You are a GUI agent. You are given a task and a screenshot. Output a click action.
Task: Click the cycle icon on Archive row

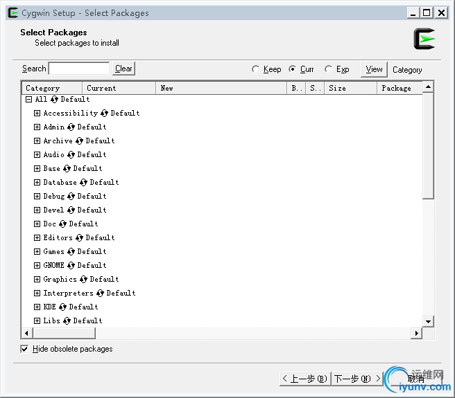pos(79,141)
